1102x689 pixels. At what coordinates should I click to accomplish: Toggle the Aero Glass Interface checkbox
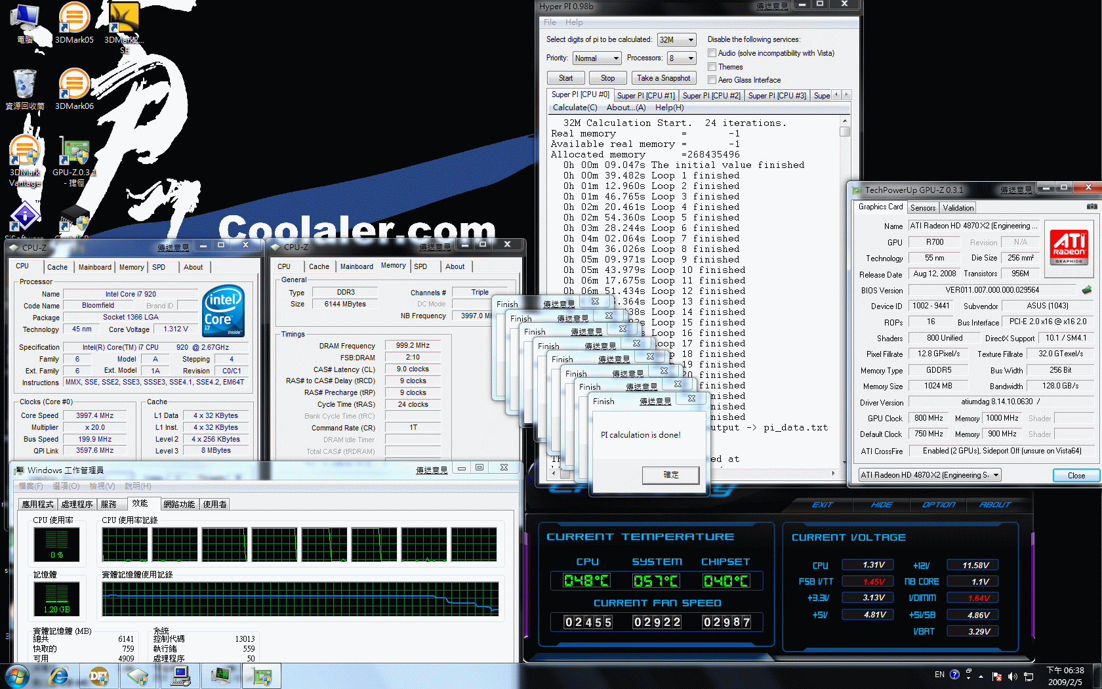712,80
